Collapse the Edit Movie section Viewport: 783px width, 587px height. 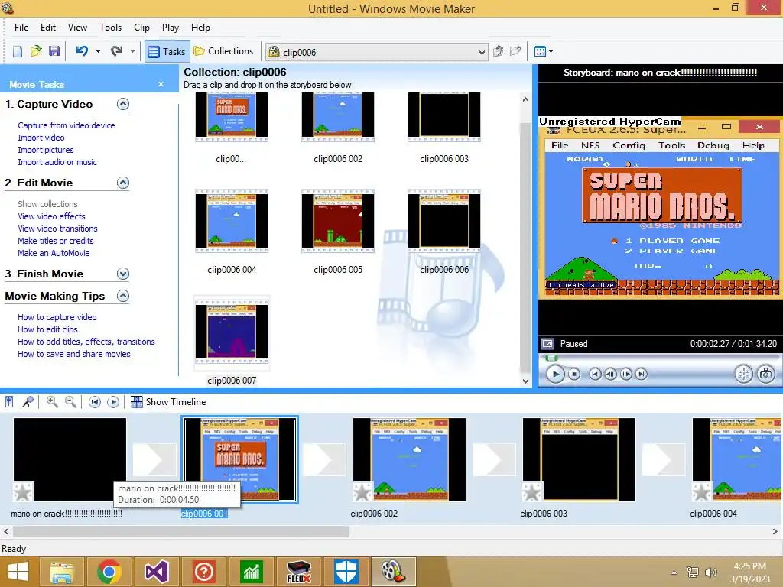[123, 183]
